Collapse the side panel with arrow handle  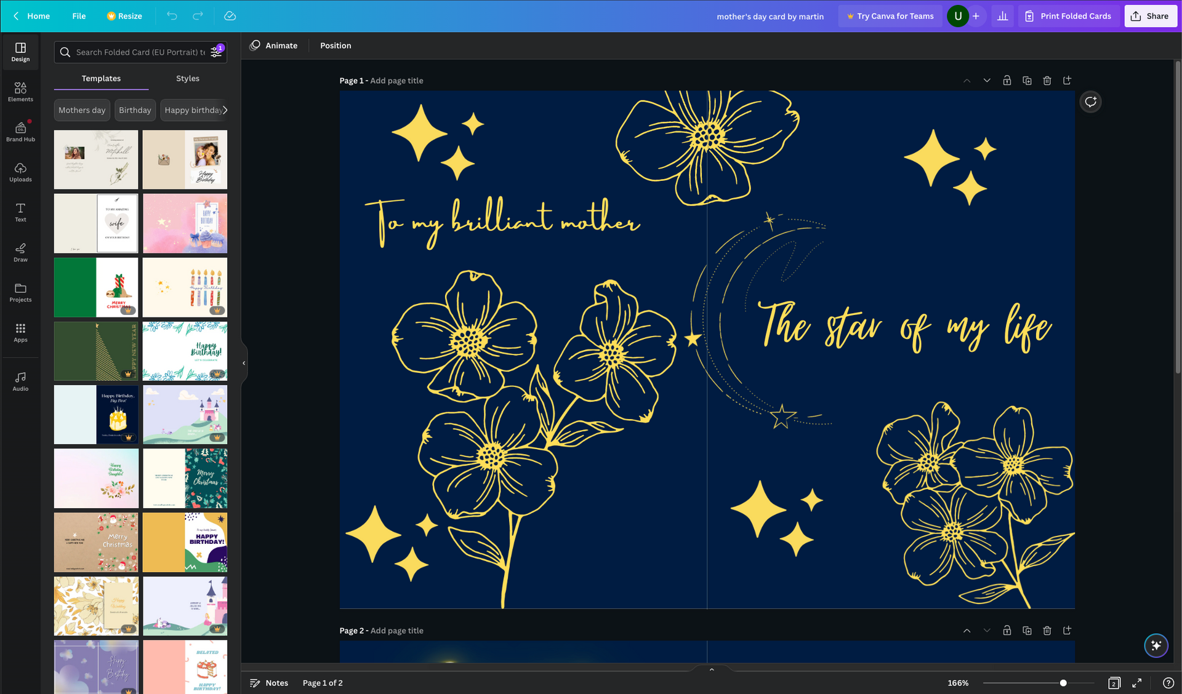pos(244,363)
